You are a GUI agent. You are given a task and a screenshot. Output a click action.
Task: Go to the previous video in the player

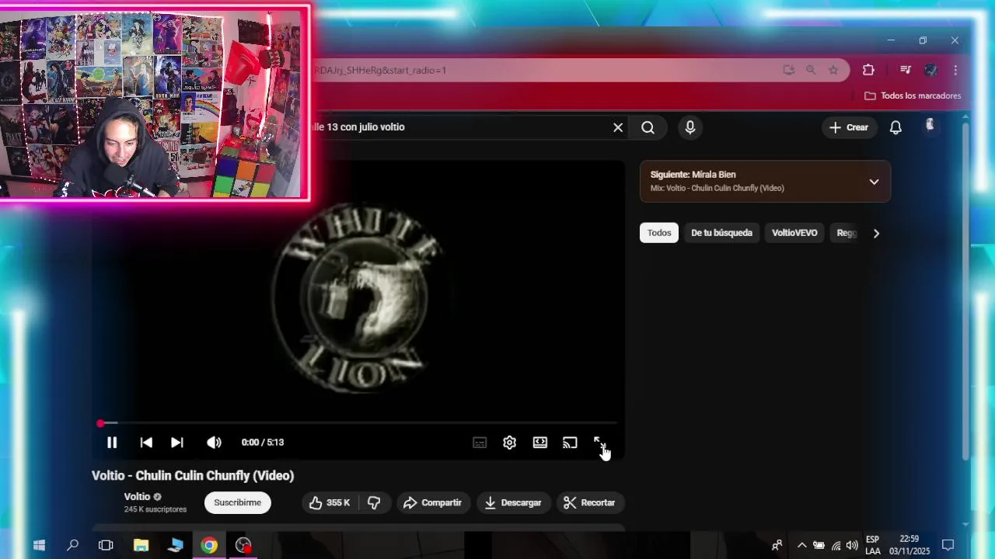pos(146,443)
